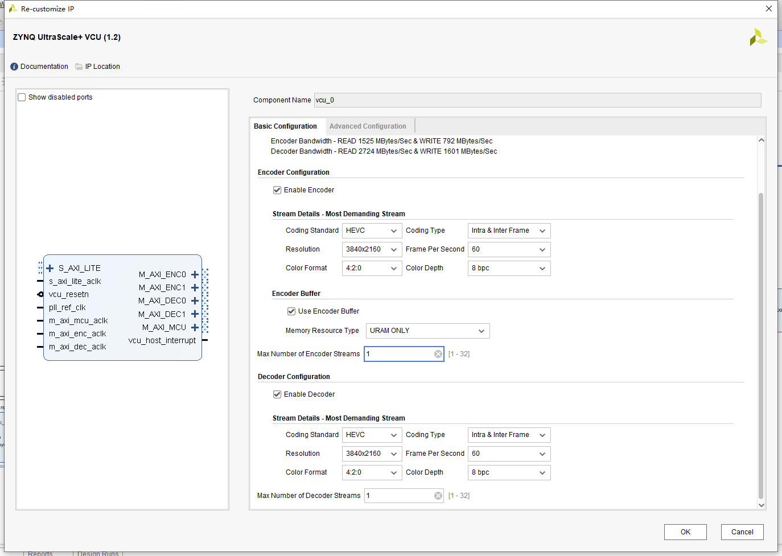Click the scrollbar down arrow in configuration panel
Screen dimensions: 782x556
(761, 505)
